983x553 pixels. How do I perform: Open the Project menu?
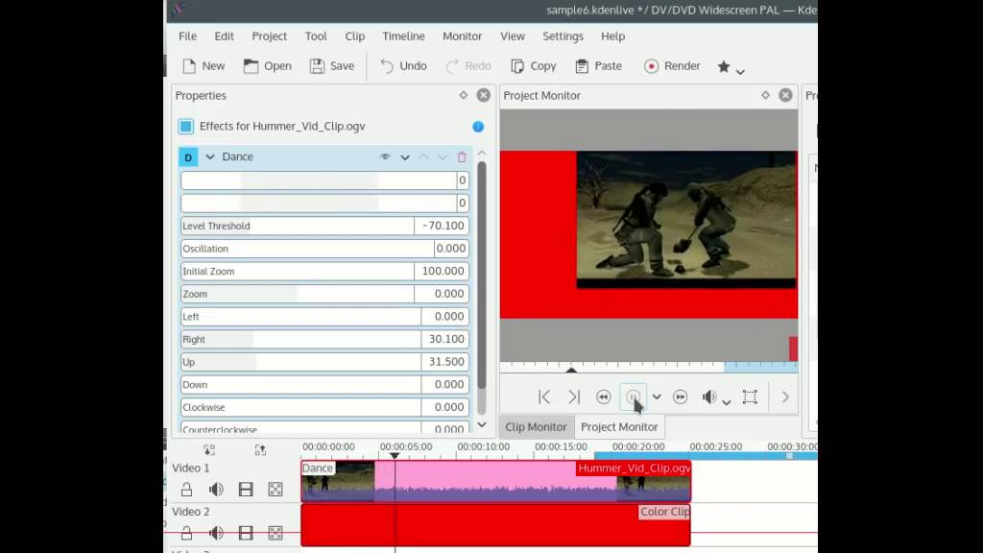270,36
